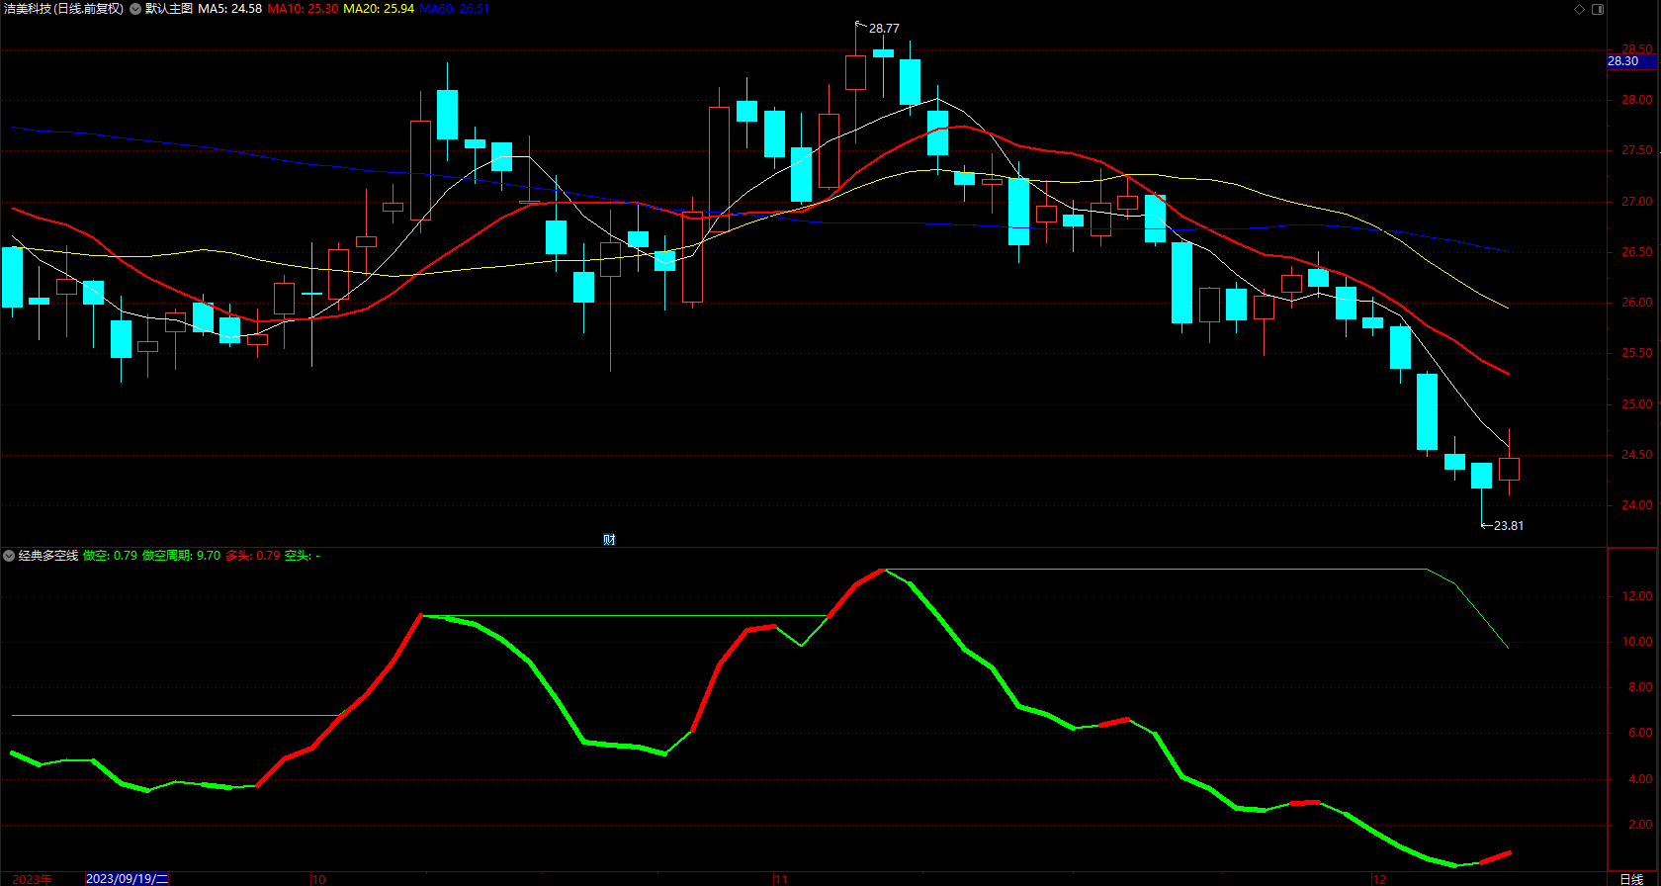Click the MA5: 24.58 indicator value
Image resolution: width=1661 pixels, height=886 pixels.
[x=230, y=9]
